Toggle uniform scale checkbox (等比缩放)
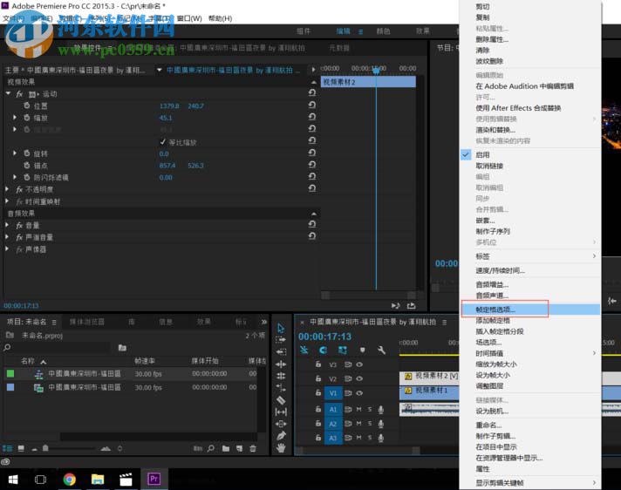The height and width of the screenshot is (490, 621). [162, 142]
